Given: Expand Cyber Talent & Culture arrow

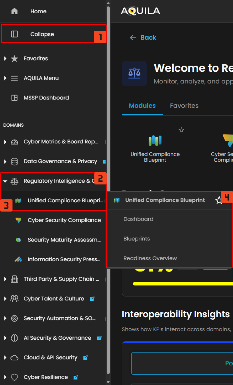Looking at the screenshot, I should (x=5, y=299).
